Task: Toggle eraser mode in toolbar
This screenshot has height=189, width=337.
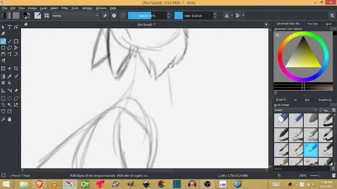Action: 105,16
